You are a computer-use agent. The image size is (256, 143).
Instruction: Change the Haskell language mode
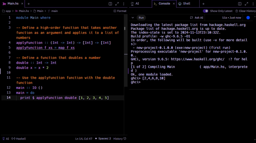point(19,139)
